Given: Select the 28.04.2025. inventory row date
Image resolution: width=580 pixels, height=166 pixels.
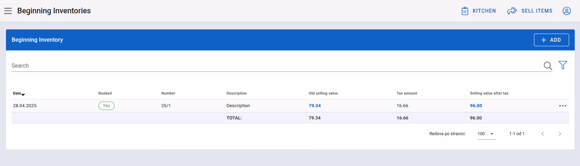Looking at the screenshot, I should pos(25,106).
